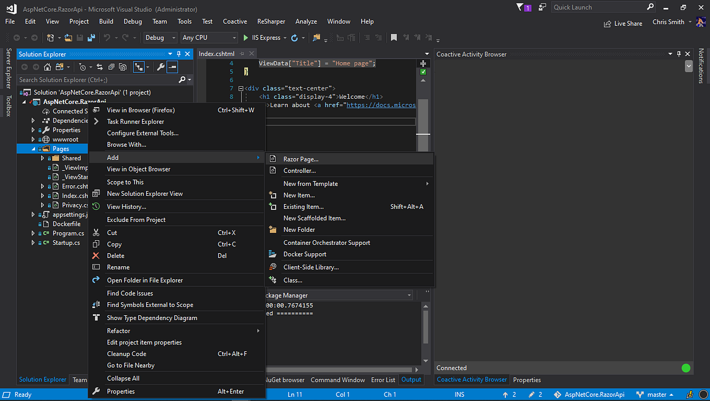
Task: Open the ReSharper menu
Action: [x=271, y=21]
